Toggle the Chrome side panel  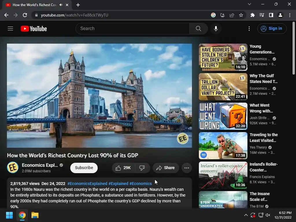pos(271,15)
